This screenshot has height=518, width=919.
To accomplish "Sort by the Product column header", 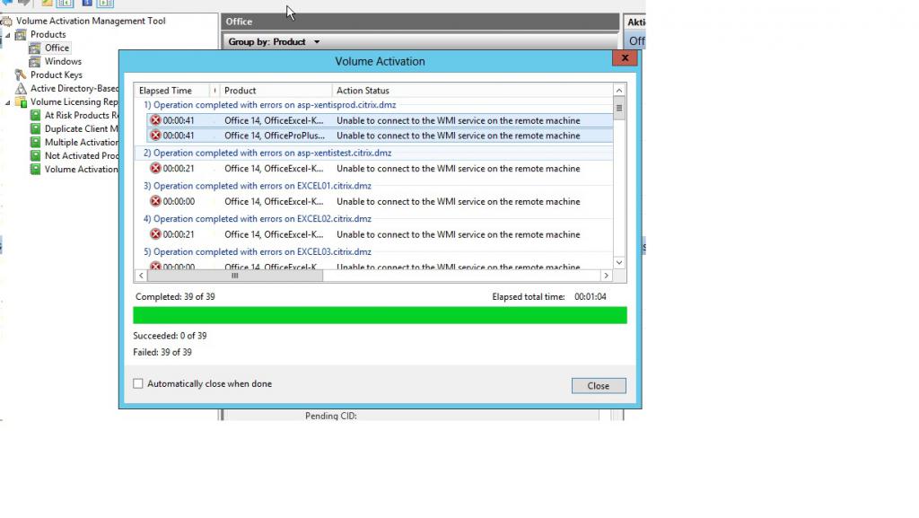I will pyautogui.click(x=275, y=91).
